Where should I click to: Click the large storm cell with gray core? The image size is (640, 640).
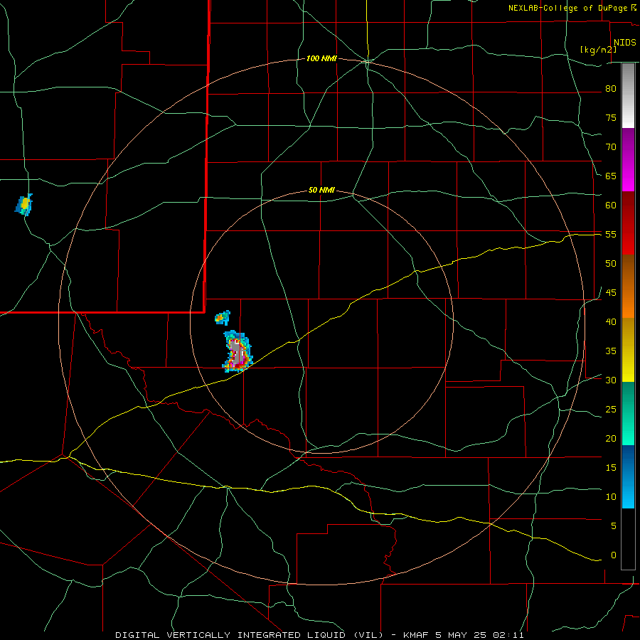(x=238, y=351)
